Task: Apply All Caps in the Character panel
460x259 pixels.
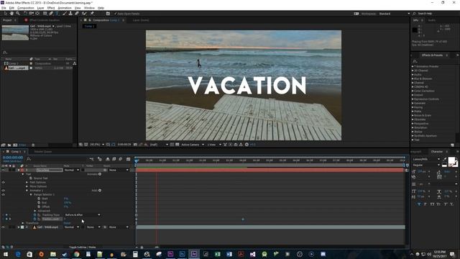Action: pos(432,204)
